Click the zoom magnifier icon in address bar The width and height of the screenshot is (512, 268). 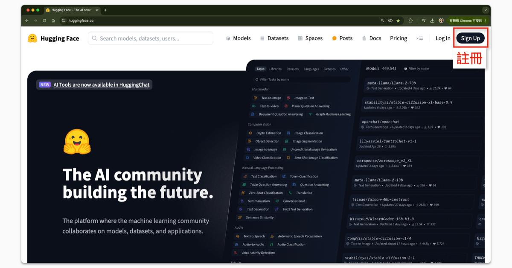pos(382,20)
